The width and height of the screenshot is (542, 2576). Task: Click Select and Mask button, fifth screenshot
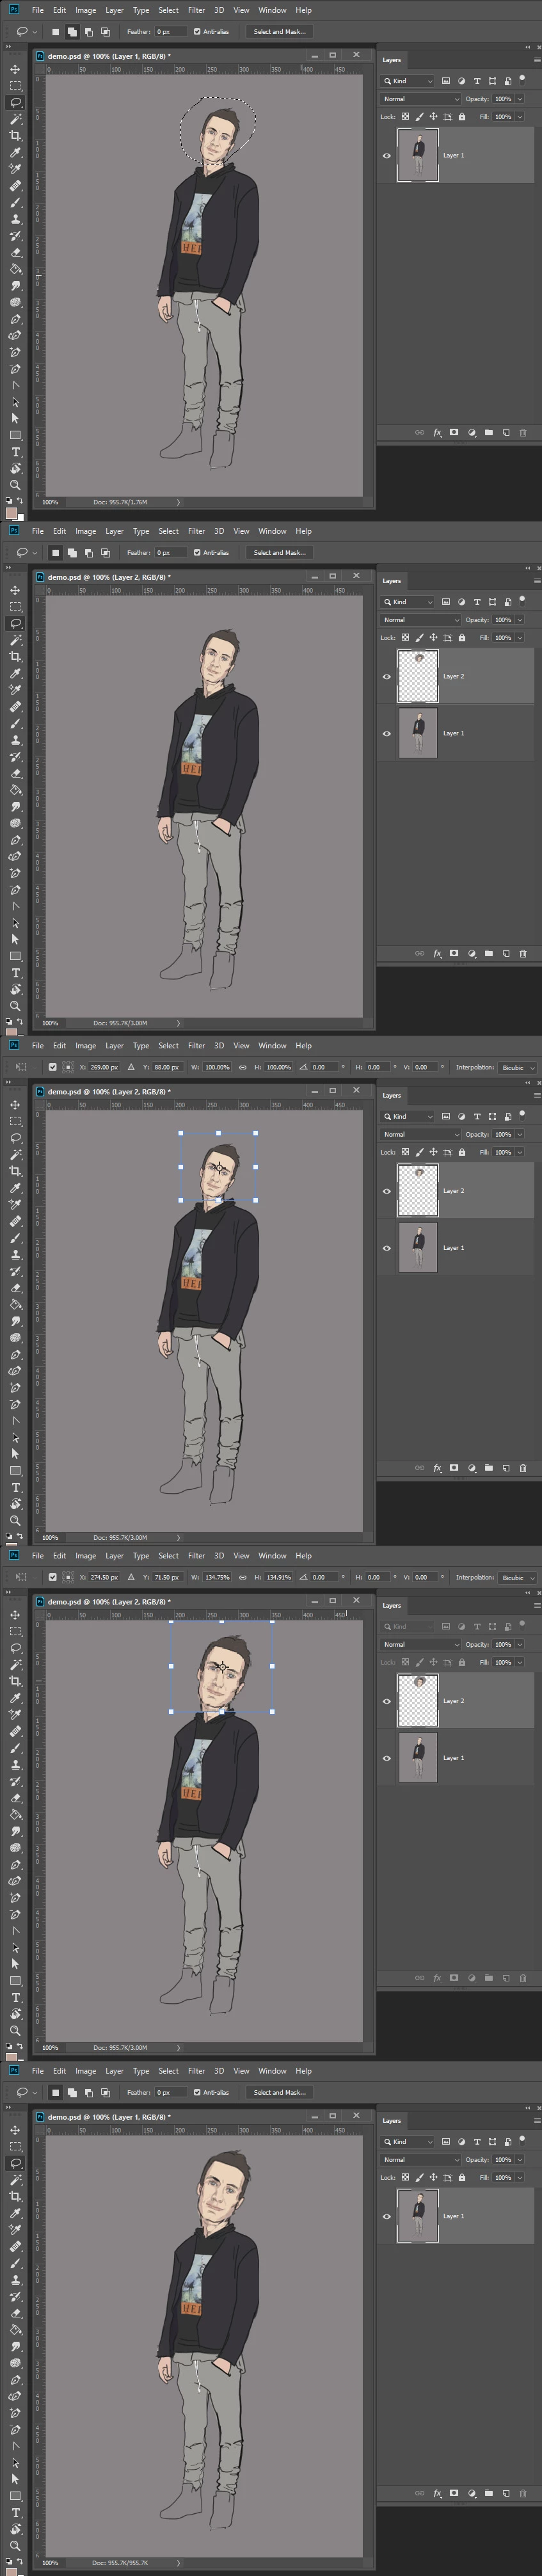coord(279,2093)
